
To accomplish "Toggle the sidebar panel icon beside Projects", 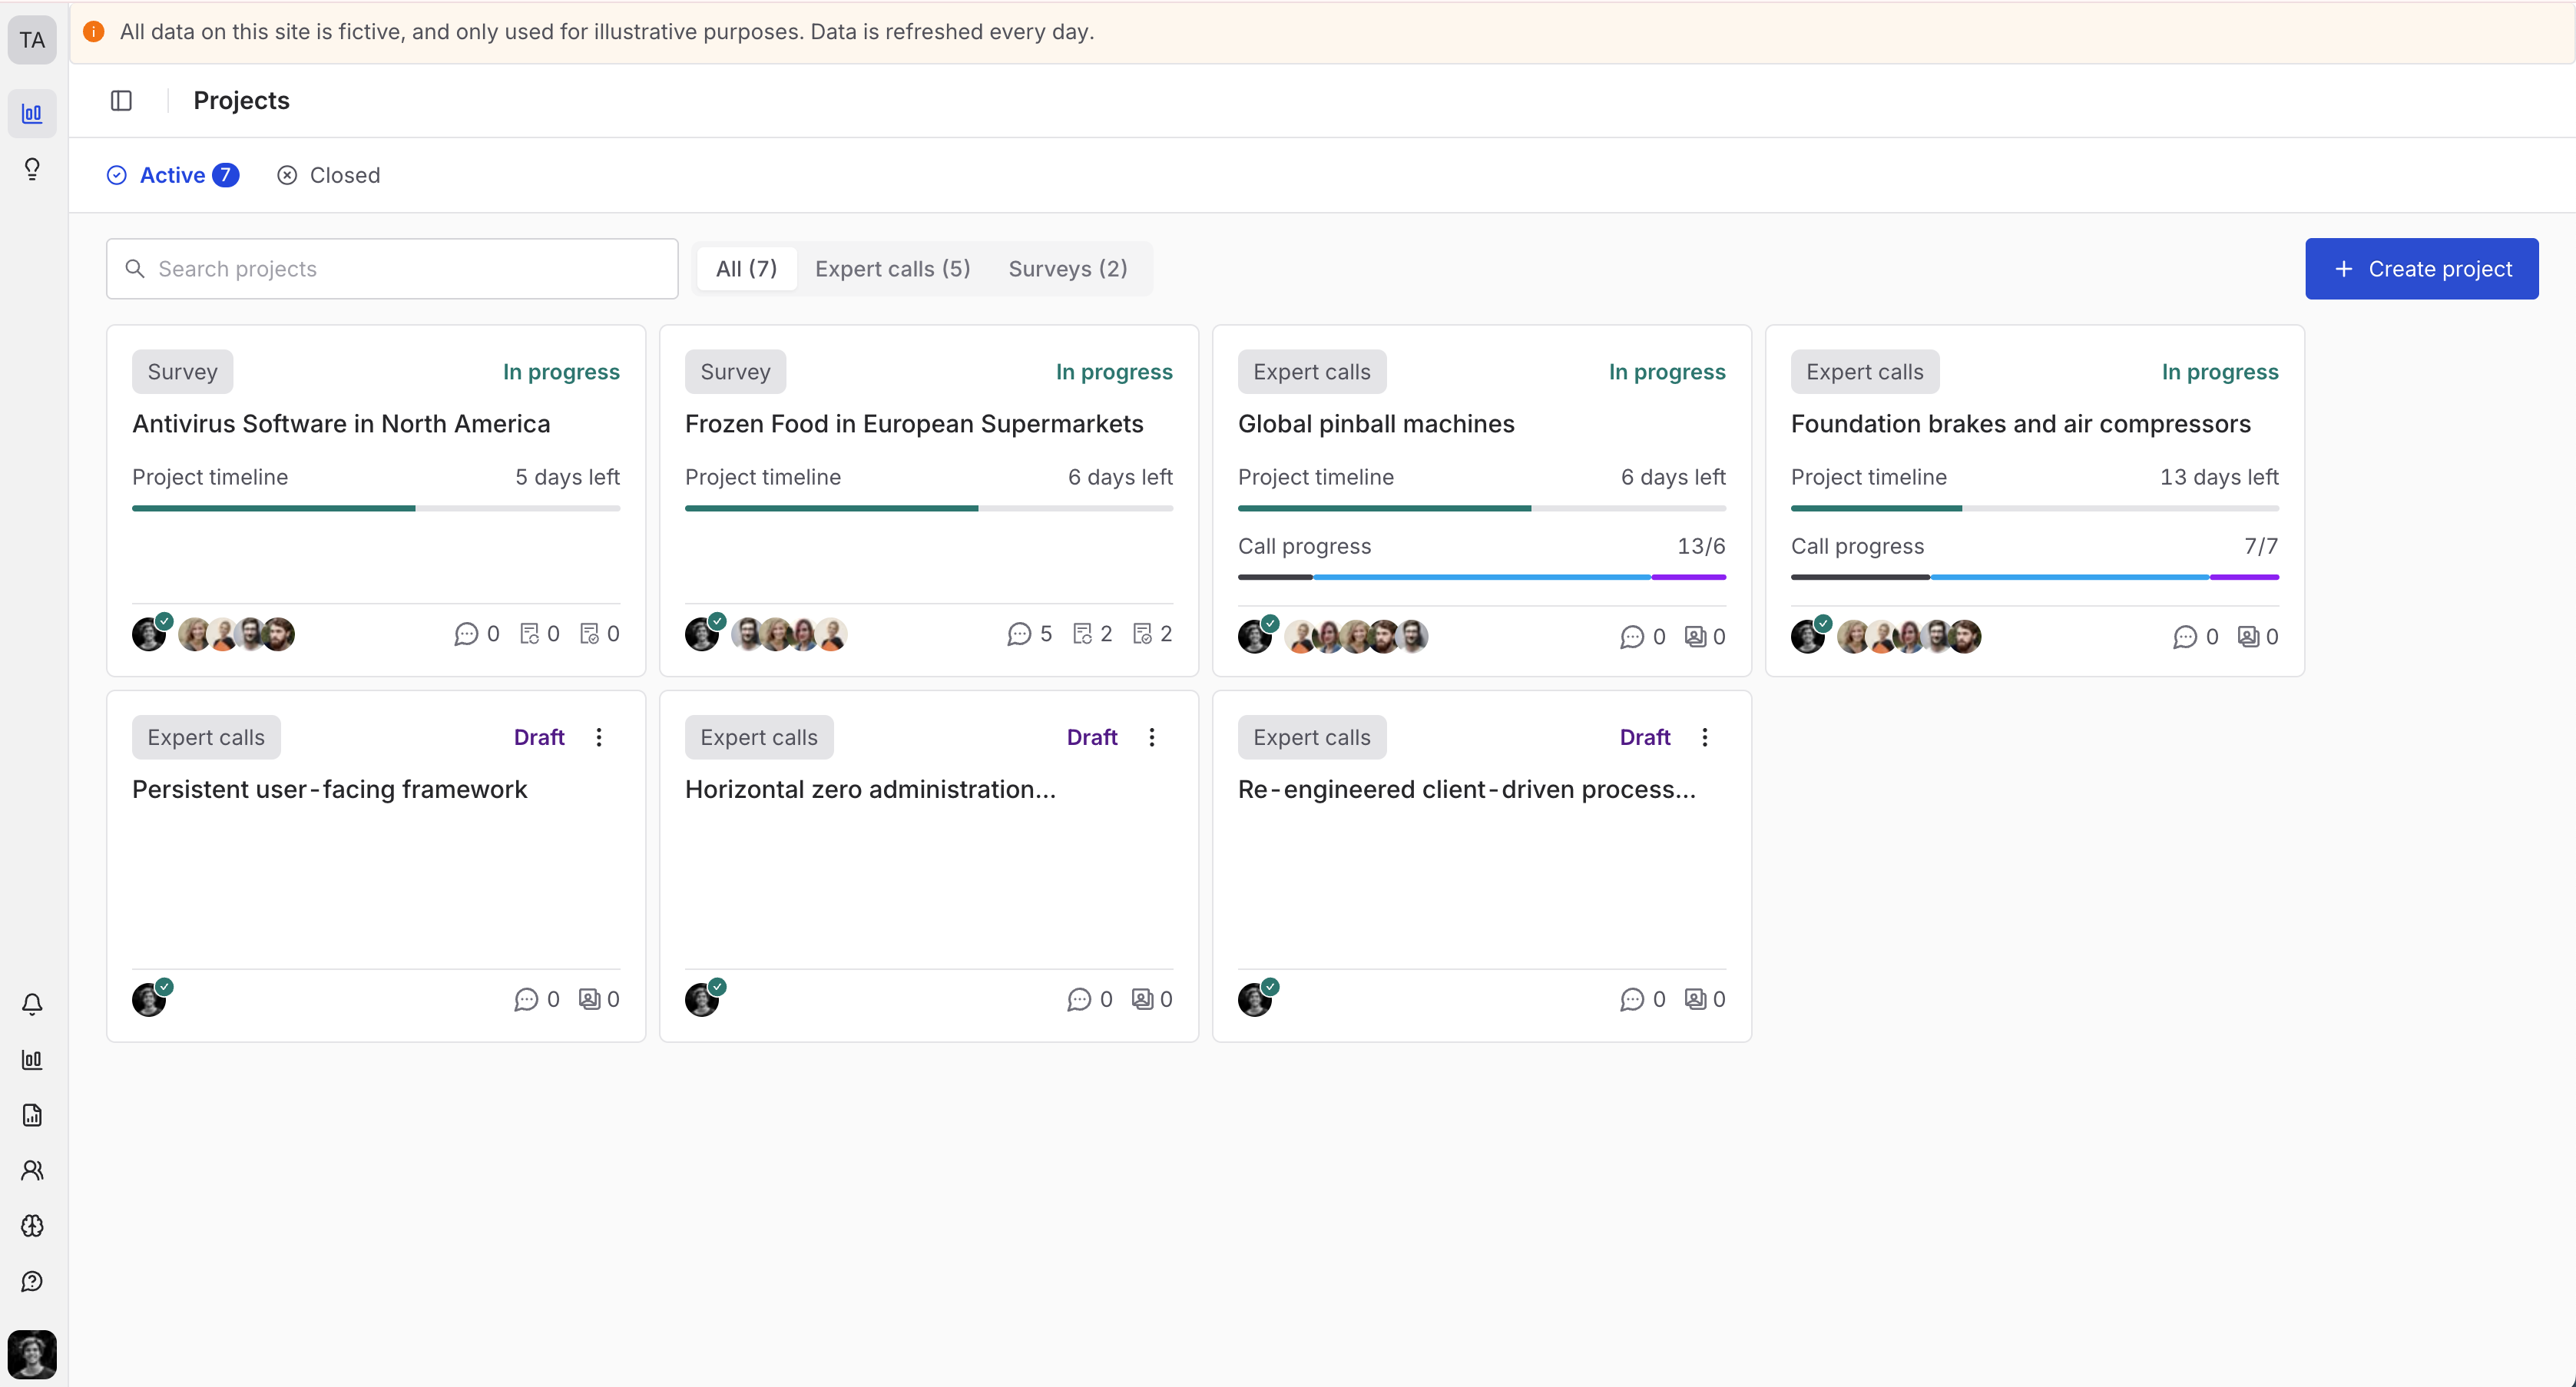I will (121, 101).
